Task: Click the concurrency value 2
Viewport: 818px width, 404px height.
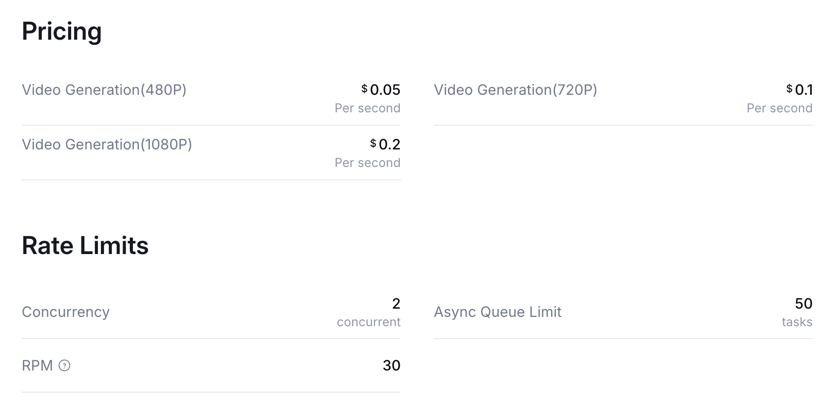Action: point(396,304)
